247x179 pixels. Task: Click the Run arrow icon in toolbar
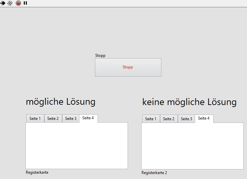pyautogui.click(x=3, y=3)
